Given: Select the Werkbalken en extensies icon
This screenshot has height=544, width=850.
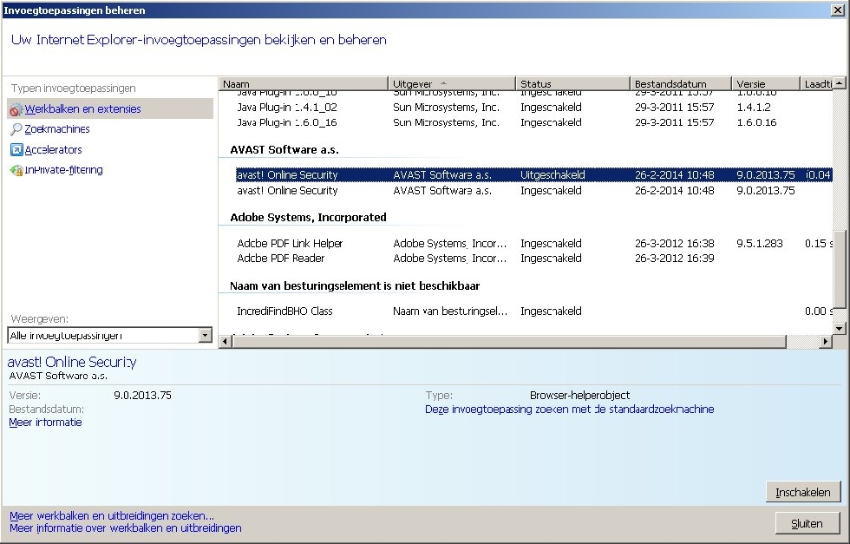Looking at the screenshot, I should click(16, 109).
